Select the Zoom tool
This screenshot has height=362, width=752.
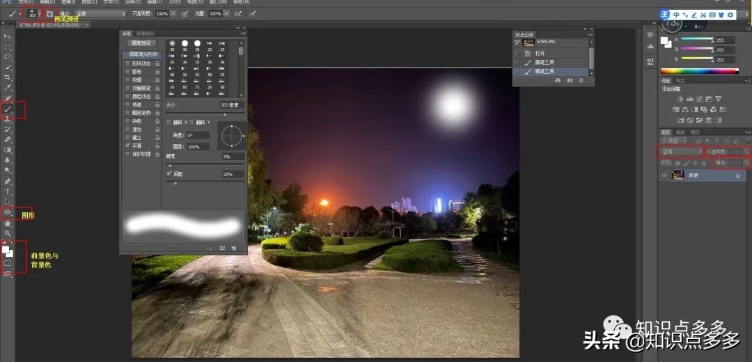[8, 233]
